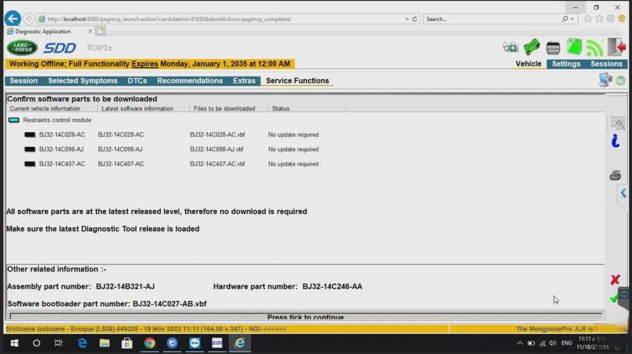Click the search magnifier icon
This screenshot has height=354, width=632.
click(565, 19)
